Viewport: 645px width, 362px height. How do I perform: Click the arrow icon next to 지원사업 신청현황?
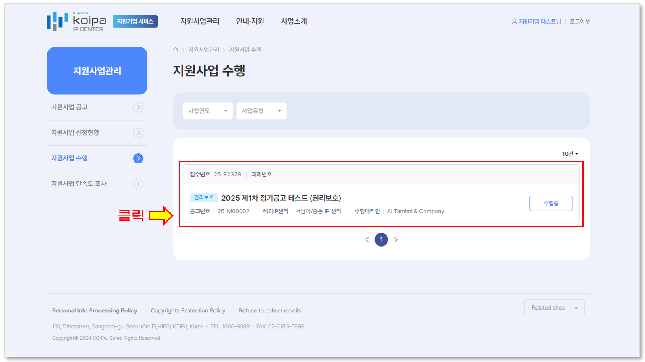coord(138,133)
